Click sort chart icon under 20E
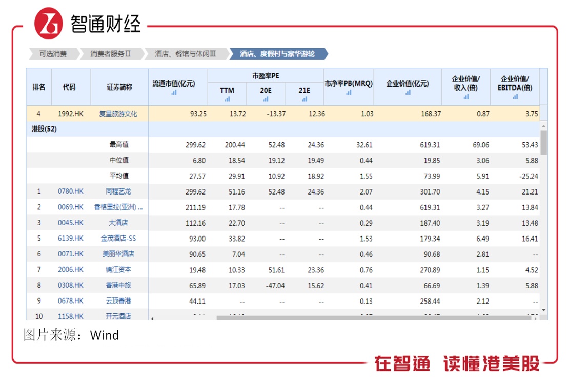This screenshot has width=568, height=387. 266,99
